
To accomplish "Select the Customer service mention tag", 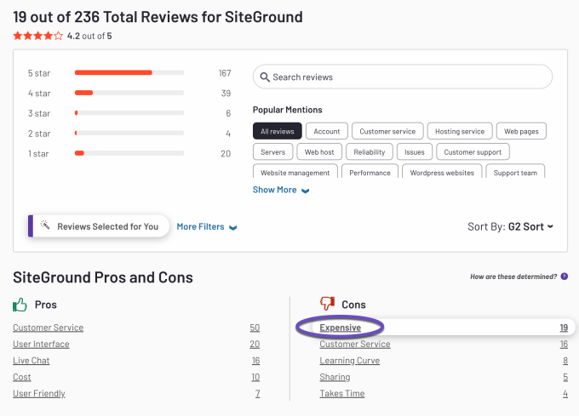I will 387,131.
